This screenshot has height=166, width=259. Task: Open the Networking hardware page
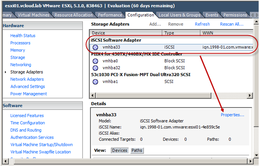21,65
